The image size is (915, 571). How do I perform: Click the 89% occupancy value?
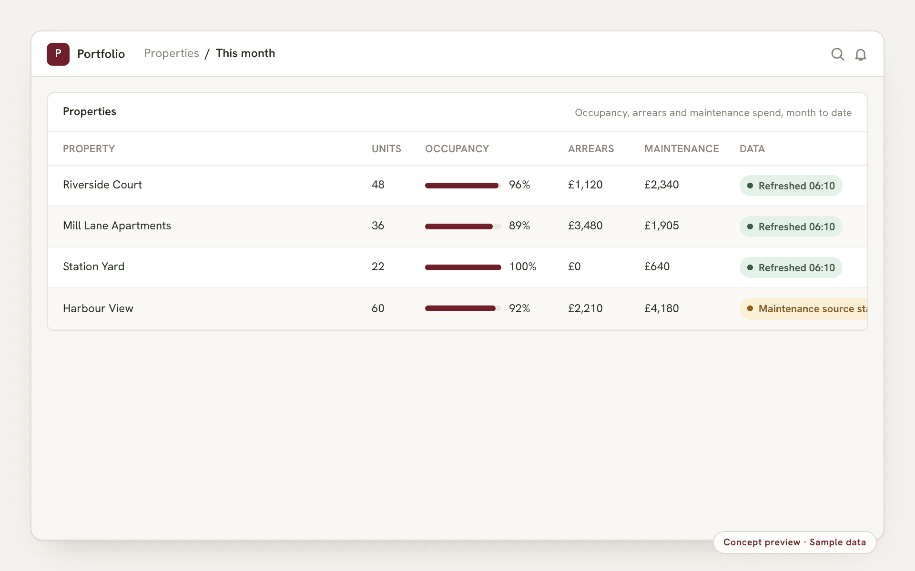(519, 226)
